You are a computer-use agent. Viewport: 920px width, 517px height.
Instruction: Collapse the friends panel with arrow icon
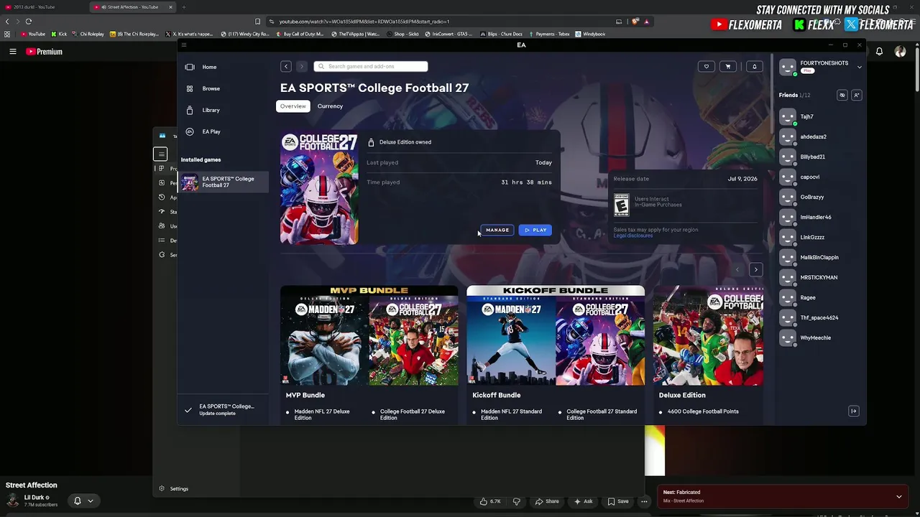point(853,411)
